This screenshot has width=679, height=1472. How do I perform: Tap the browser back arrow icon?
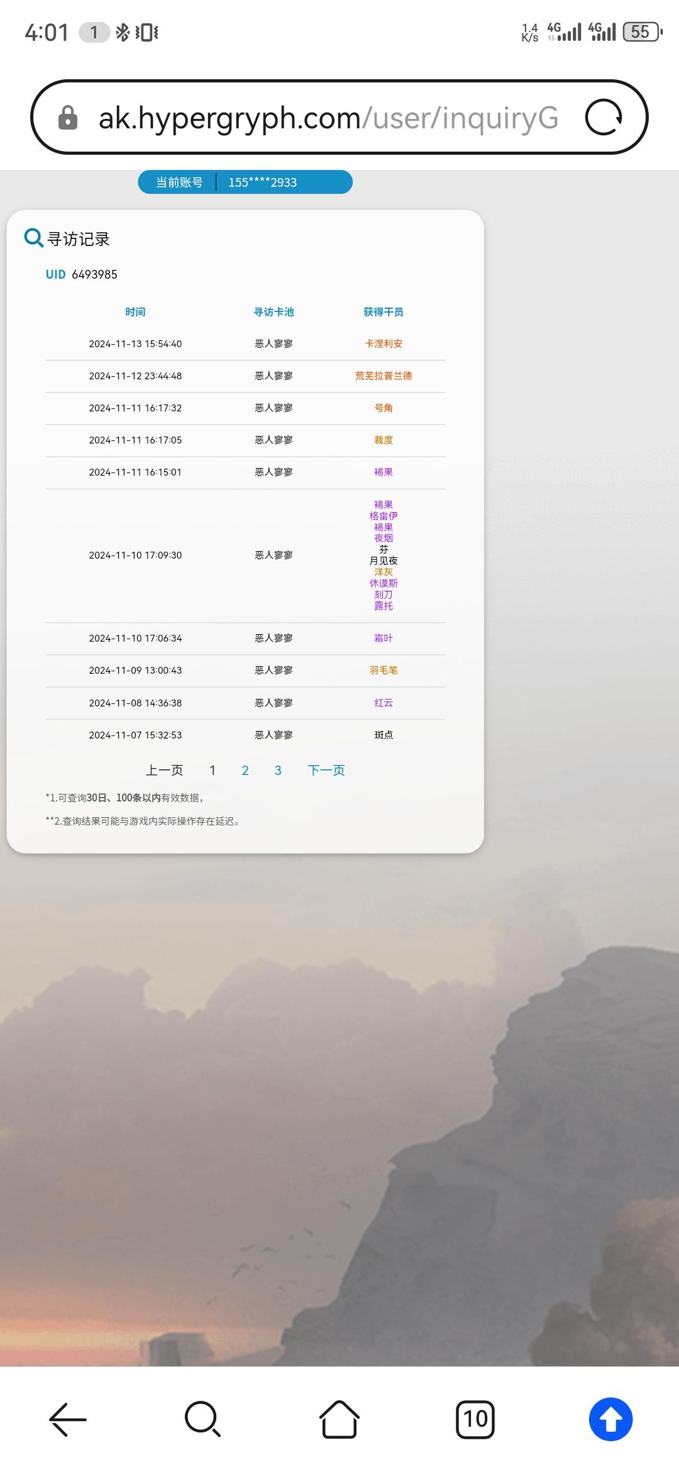68,1419
